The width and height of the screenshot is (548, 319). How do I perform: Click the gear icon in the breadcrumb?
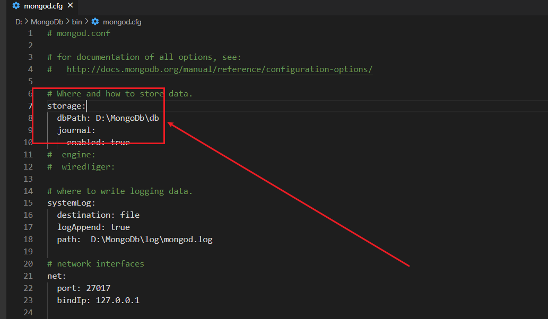[95, 22]
